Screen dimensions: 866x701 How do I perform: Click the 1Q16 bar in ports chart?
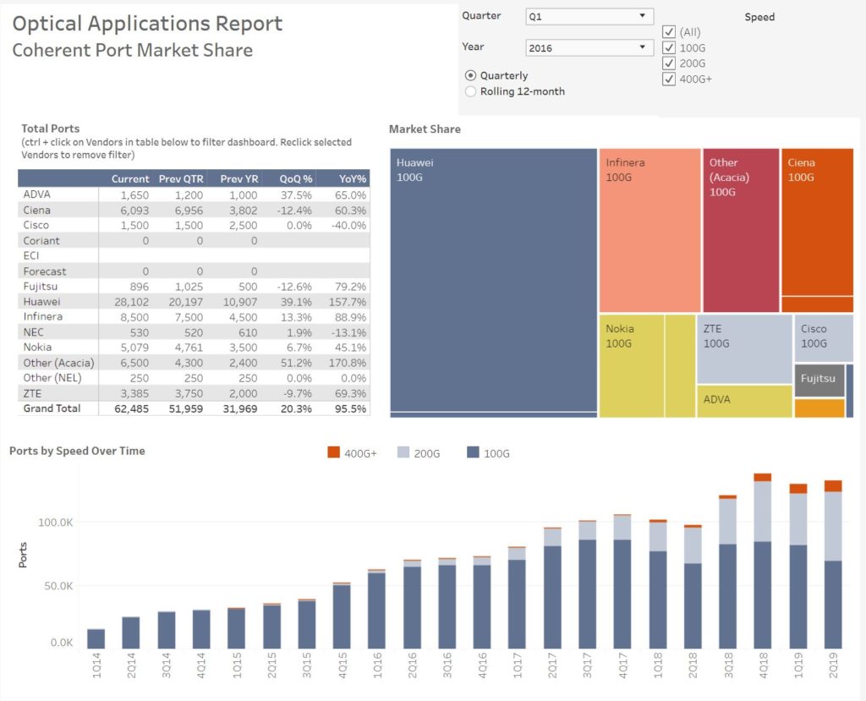click(376, 609)
